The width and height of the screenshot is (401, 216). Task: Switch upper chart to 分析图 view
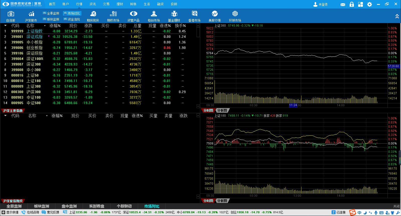pyautogui.click(x=222, y=110)
